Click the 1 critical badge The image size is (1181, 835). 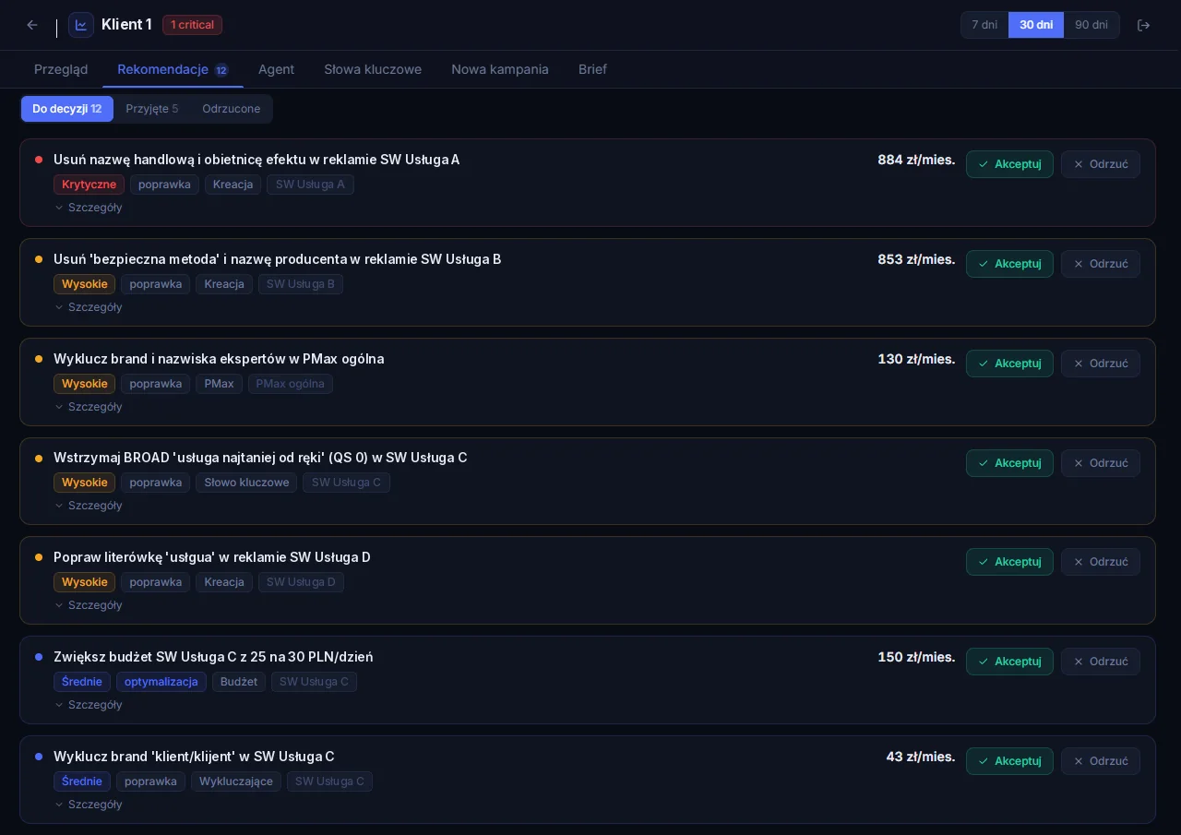pyautogui.click(x=192, y=25)
